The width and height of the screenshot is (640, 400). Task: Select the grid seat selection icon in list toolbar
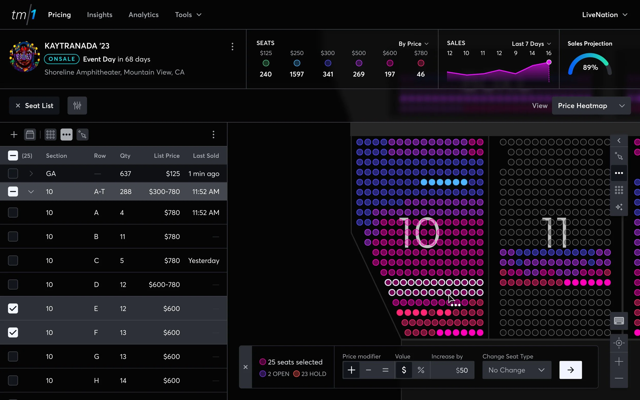point(50,135)
